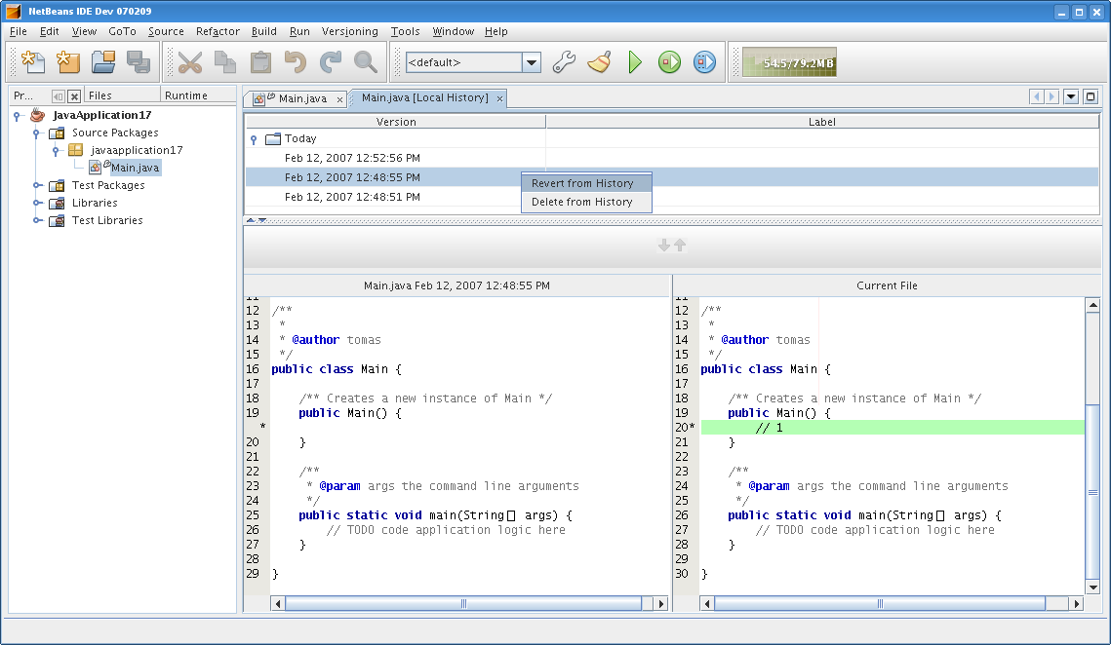Select the Test Packages tree node
Image resolution: width=1111 pixels, height=645 pixels.
click(x=108, y=185)
